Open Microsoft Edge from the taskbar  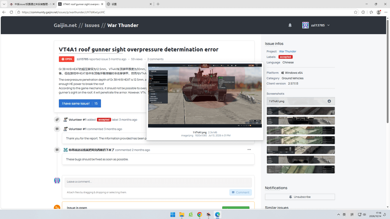pos(217,215)
